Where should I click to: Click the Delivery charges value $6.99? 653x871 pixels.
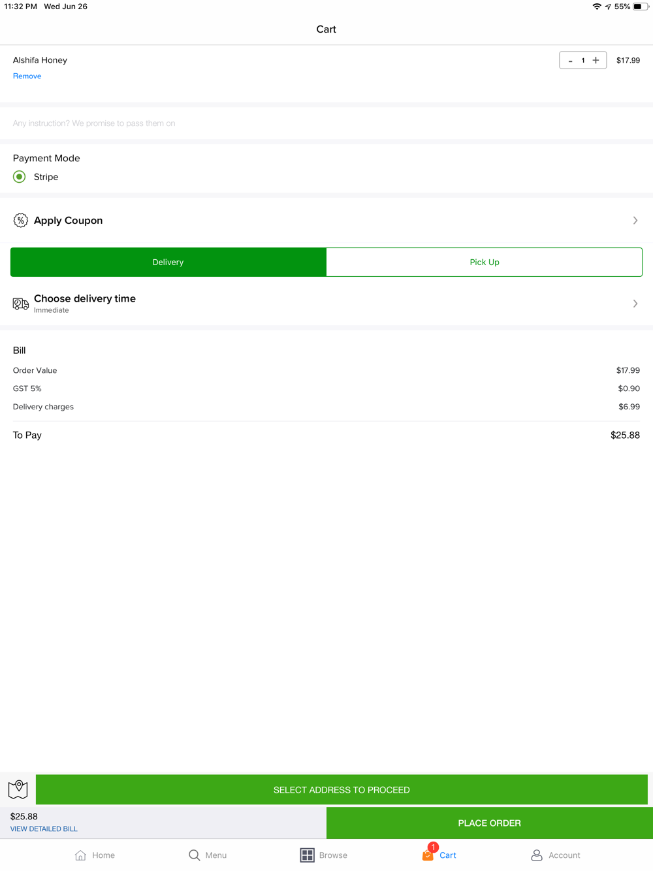[629, 407]
